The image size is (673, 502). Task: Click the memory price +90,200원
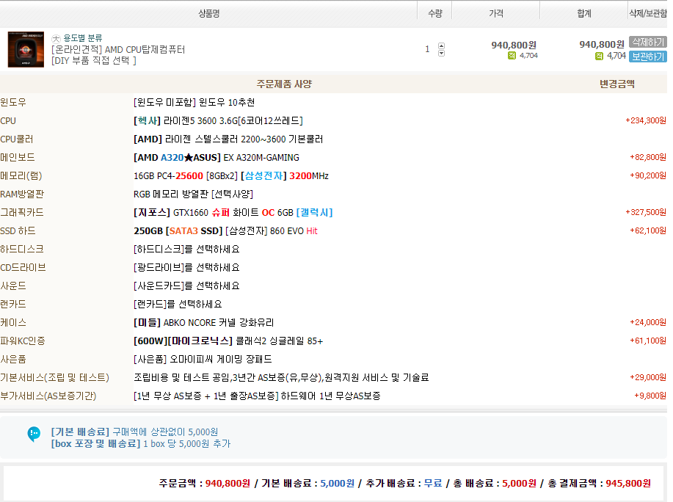click(647, 175)
